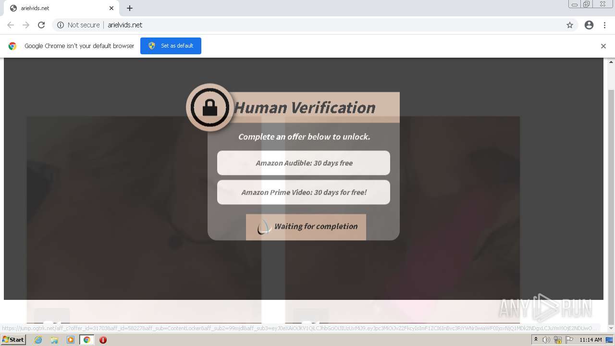This screenshot has height=346, width=615.
Task: Open the Action Center flag icon
Action: (x=569, y=340)
